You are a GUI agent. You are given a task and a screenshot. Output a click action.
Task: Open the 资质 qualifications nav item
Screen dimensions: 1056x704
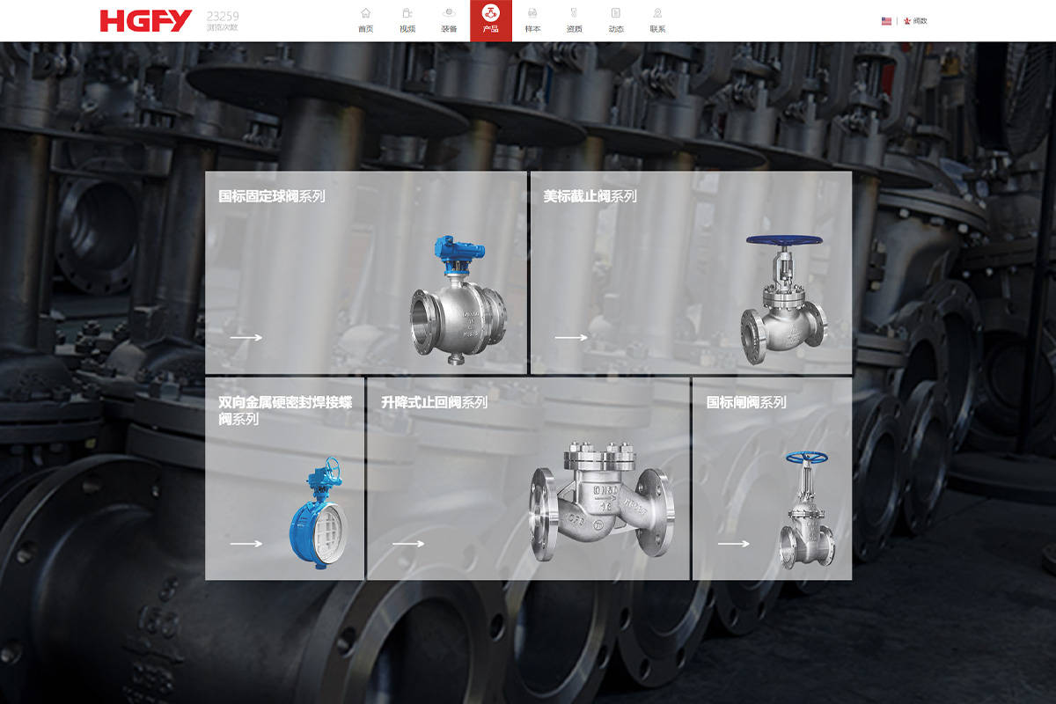click(574, 20)
